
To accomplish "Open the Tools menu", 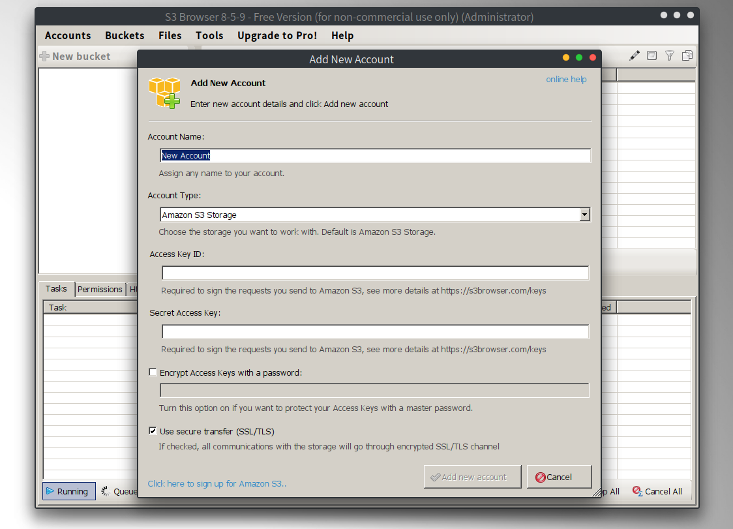I will [209, 36].
